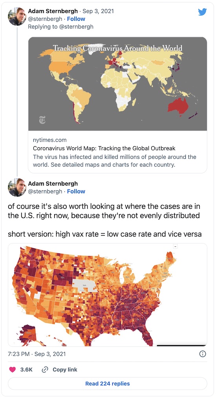Image resolution: width=216 pixels, height=398 pixels.
Task: Click the NYT logo on world map
Action: pyautogui.click(x=42, y=120)
